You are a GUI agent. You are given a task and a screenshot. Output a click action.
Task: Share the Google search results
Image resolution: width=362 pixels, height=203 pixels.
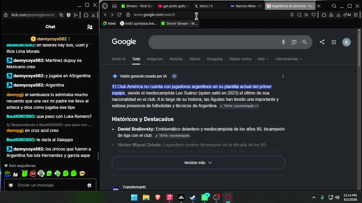click(x=322, y=42)
